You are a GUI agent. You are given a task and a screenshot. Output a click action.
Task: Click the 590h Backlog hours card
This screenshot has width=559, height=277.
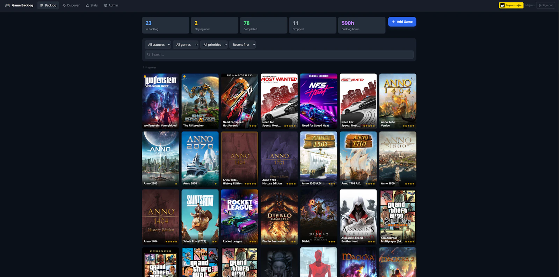coord(362,25)
